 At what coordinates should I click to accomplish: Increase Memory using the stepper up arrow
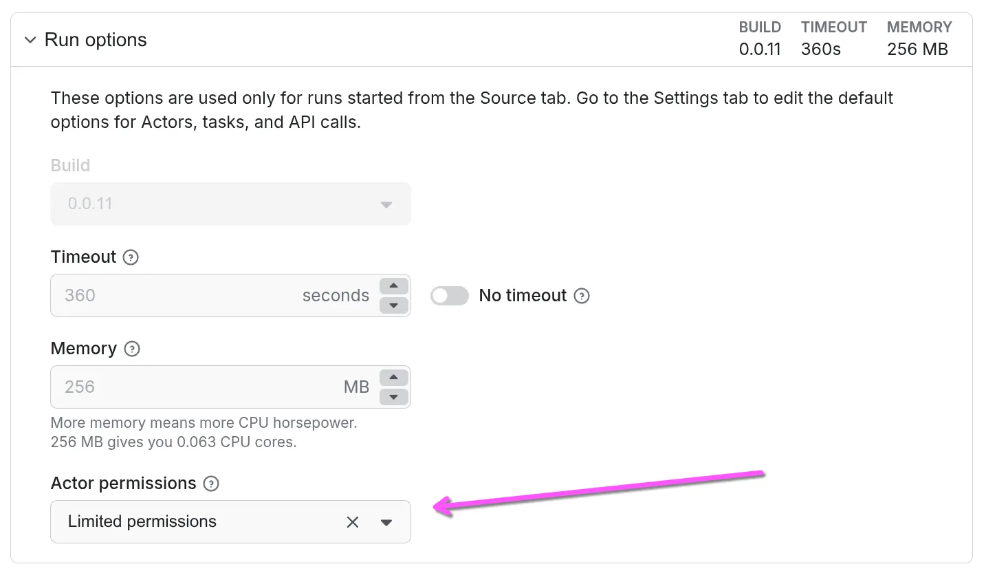click(393, 378)
